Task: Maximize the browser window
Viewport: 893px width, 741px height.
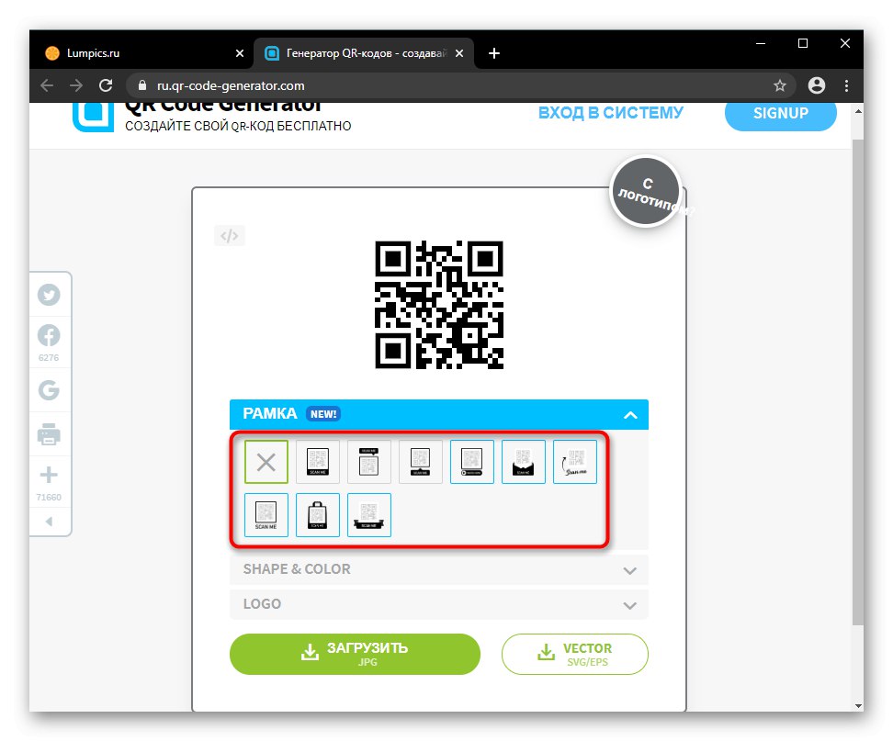Action: tap(802, 43)
